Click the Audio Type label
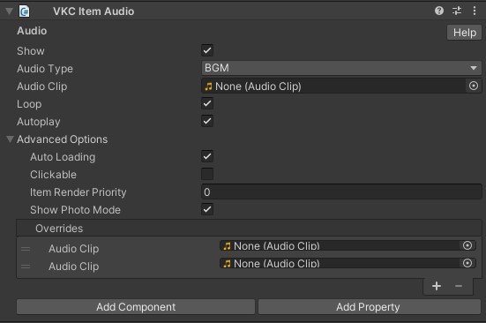Viewport: 486px width, 323px height. pos(45,69)
